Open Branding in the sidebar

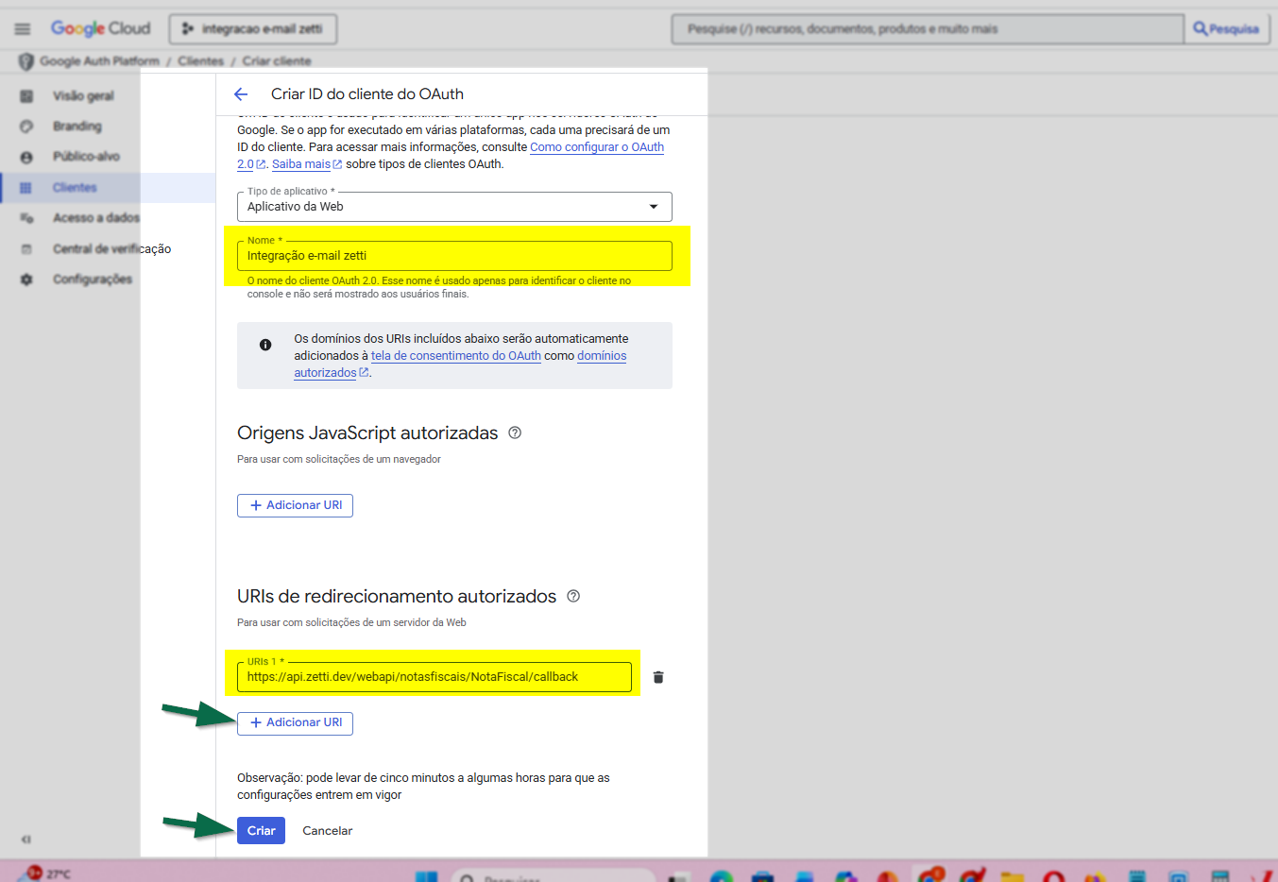click(x=77, y=127)
